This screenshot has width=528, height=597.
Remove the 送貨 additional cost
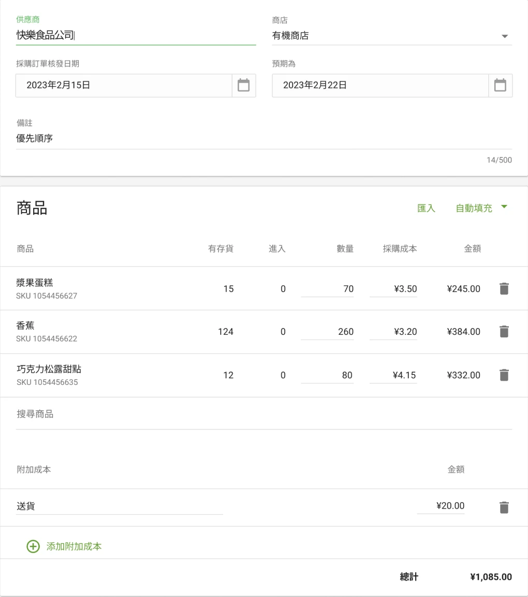(x=504, y=506)
